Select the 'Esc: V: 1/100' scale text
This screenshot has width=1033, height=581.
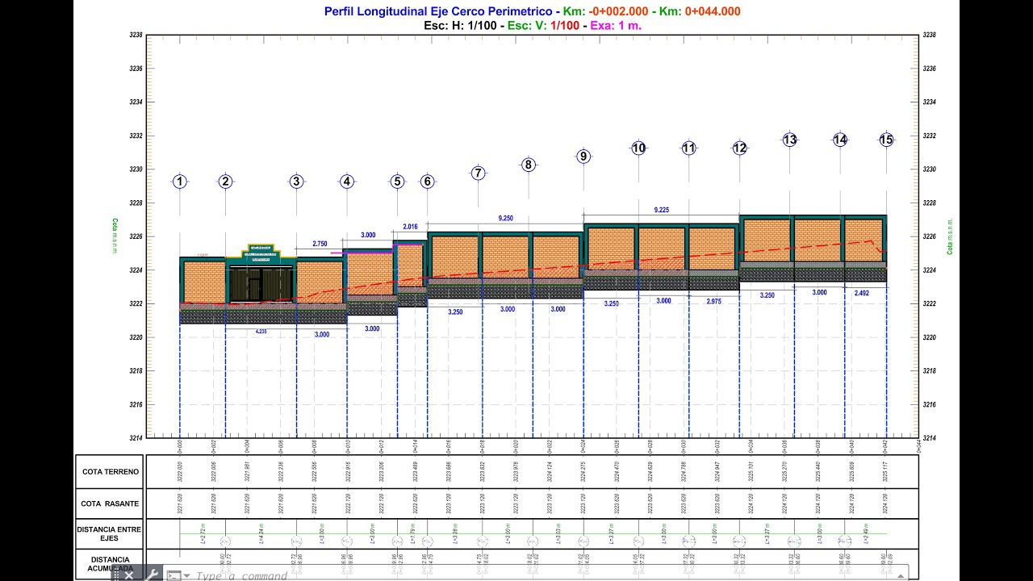pyautogui.click(x=543, y=26)
